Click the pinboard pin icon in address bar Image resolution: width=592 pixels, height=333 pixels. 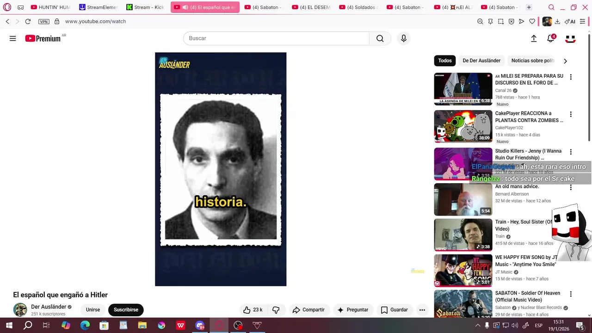490,22
